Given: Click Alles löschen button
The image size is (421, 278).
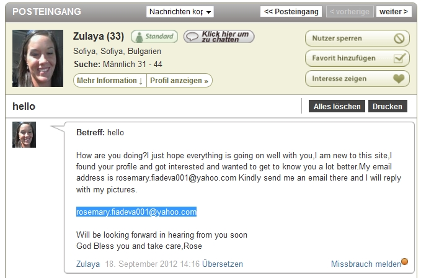Looking at the screenshot, I should 337,106.
